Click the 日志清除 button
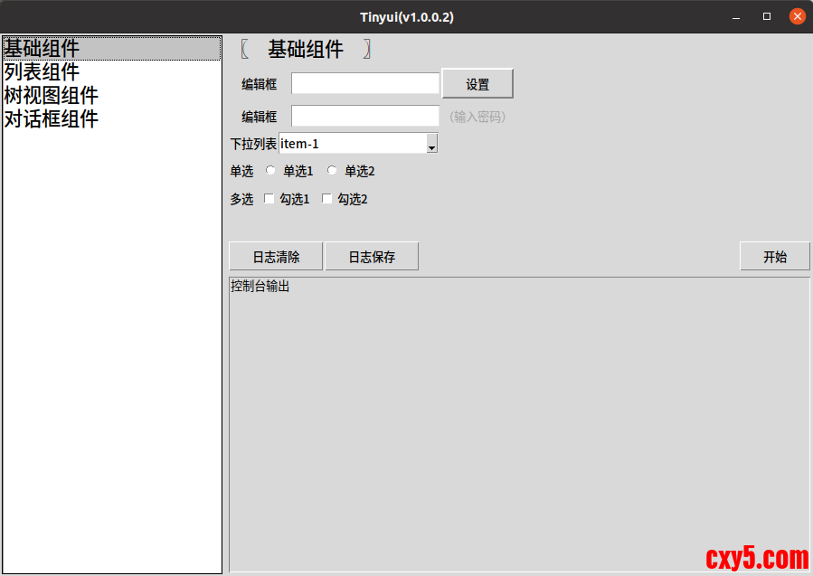 276,257
